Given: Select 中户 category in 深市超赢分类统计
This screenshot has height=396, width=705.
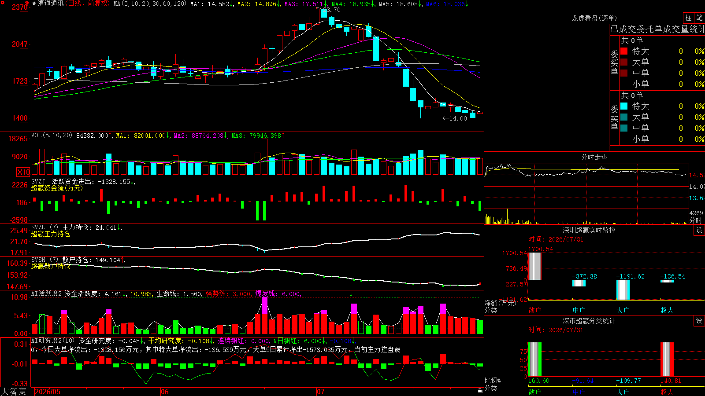Looking at the screenshot, I should pyautogui.click(x=579, y=392).
